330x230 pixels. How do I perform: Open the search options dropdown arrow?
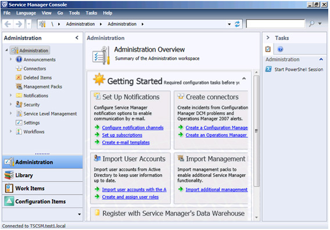tap(320, 24)
